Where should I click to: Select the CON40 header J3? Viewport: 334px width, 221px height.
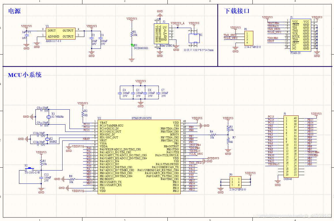pyautogui.click(x=291, y=147)
